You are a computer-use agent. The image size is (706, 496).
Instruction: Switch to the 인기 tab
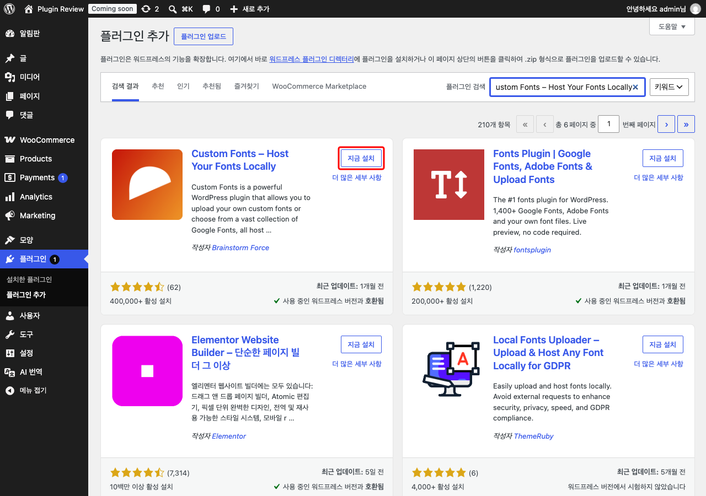pyautogui.click(x=183, y=87)
